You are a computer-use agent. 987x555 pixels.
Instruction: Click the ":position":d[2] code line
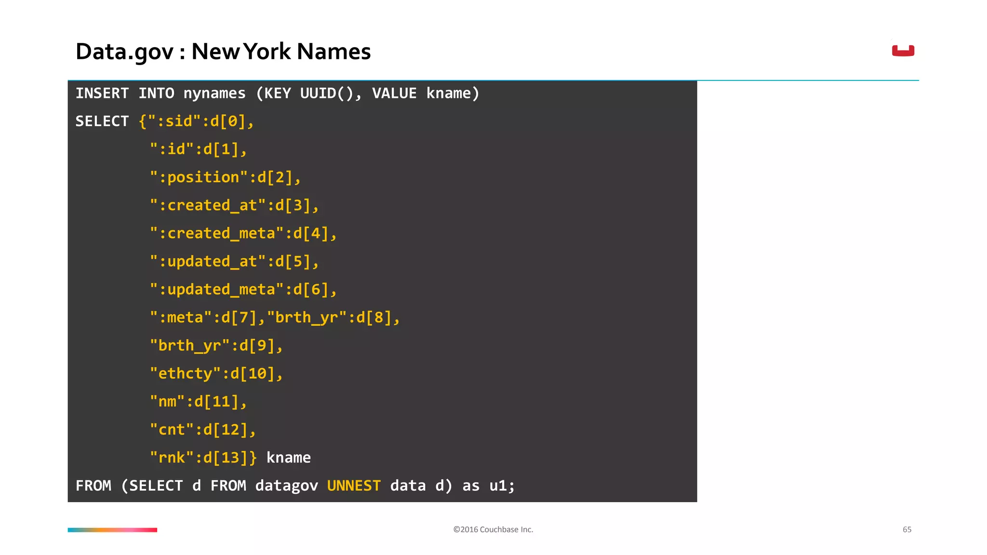coord(225,177)
